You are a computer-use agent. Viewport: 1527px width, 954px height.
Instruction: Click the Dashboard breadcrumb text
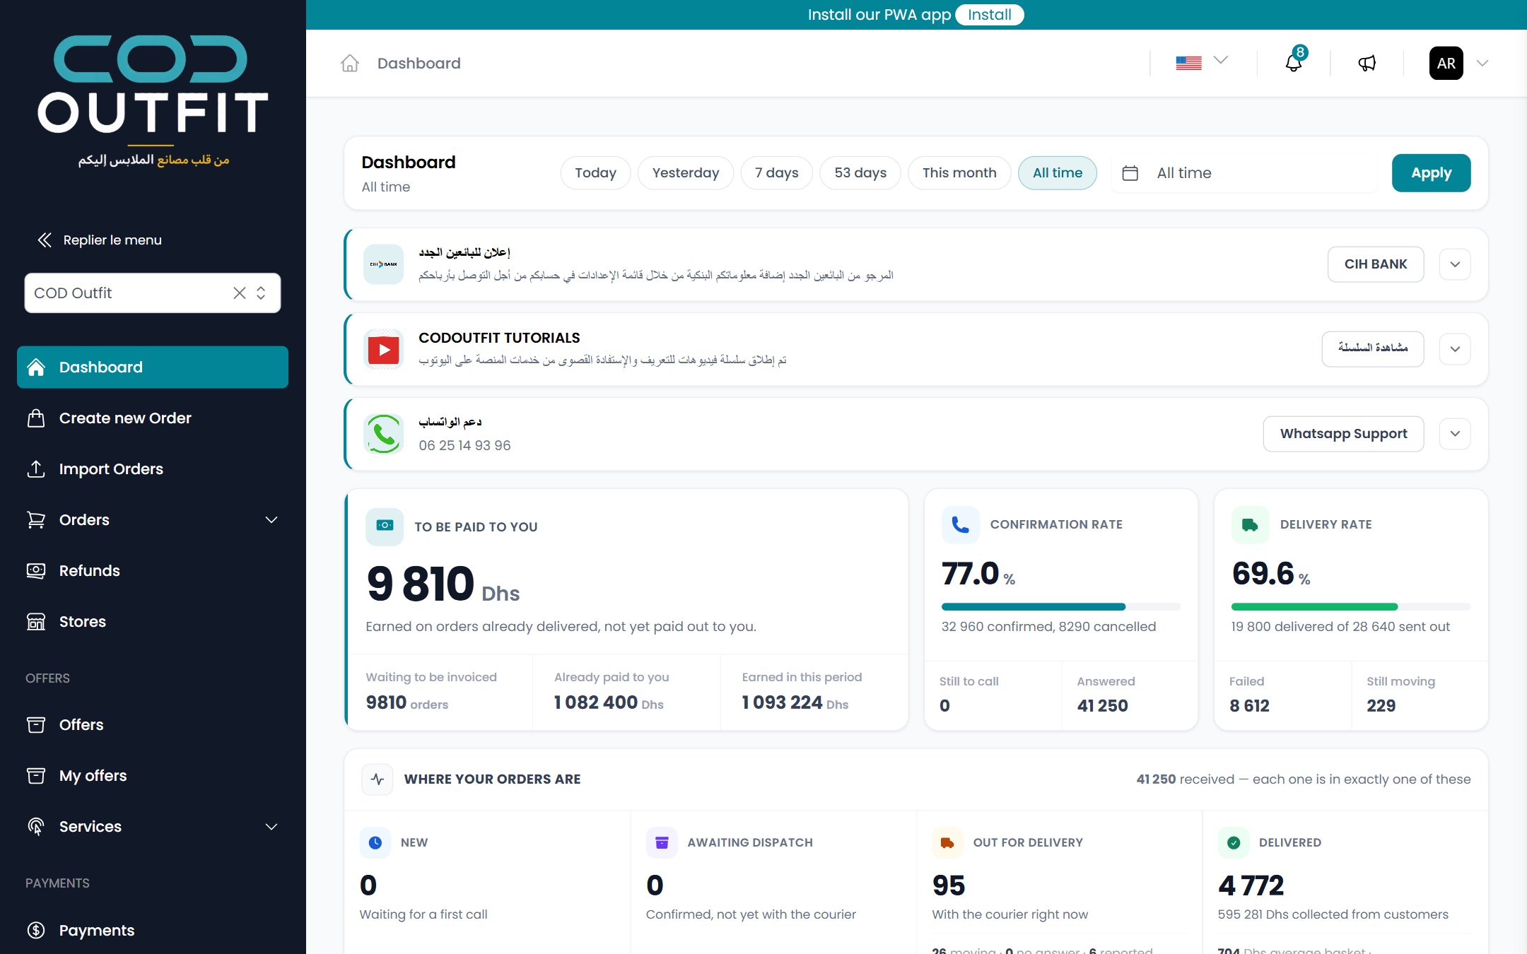click(419, 64)
